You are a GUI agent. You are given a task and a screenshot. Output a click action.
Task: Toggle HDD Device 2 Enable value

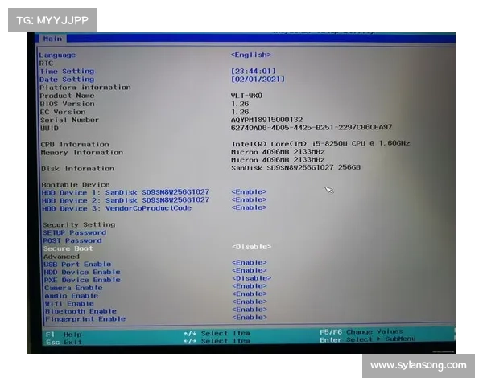tap(249, 199)
